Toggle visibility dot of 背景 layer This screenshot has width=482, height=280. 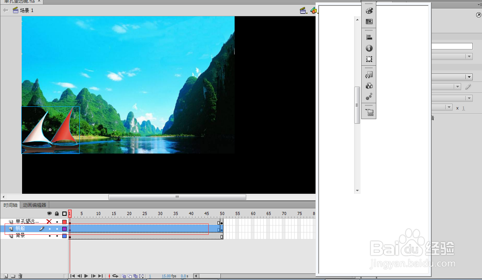pos(50,236)
